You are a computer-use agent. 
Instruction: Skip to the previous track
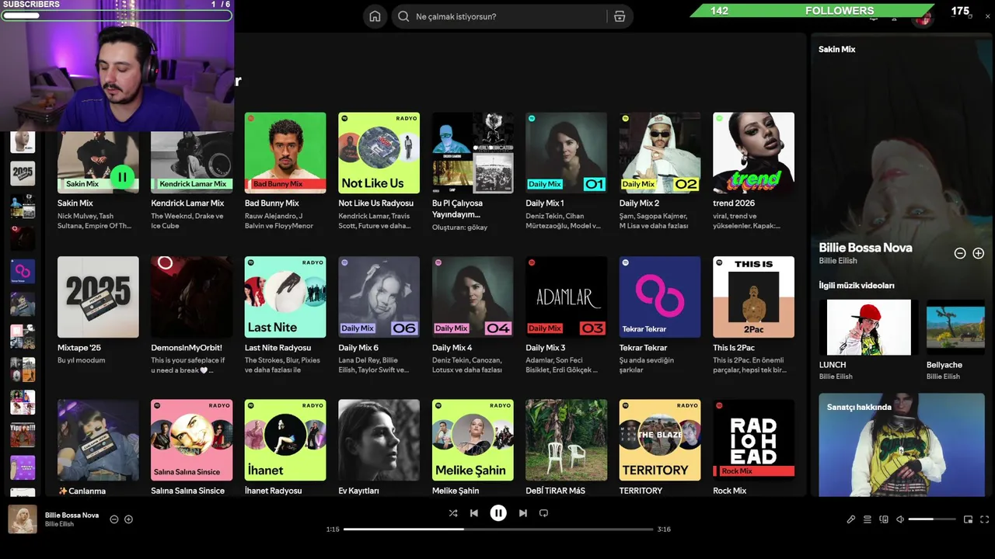474,513
